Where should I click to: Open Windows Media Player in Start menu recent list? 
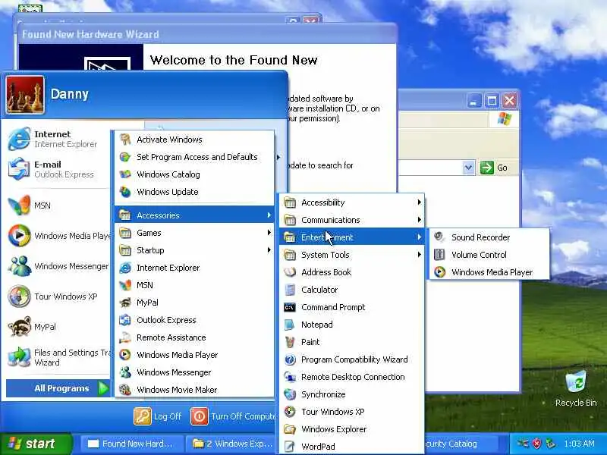(58, 235)
